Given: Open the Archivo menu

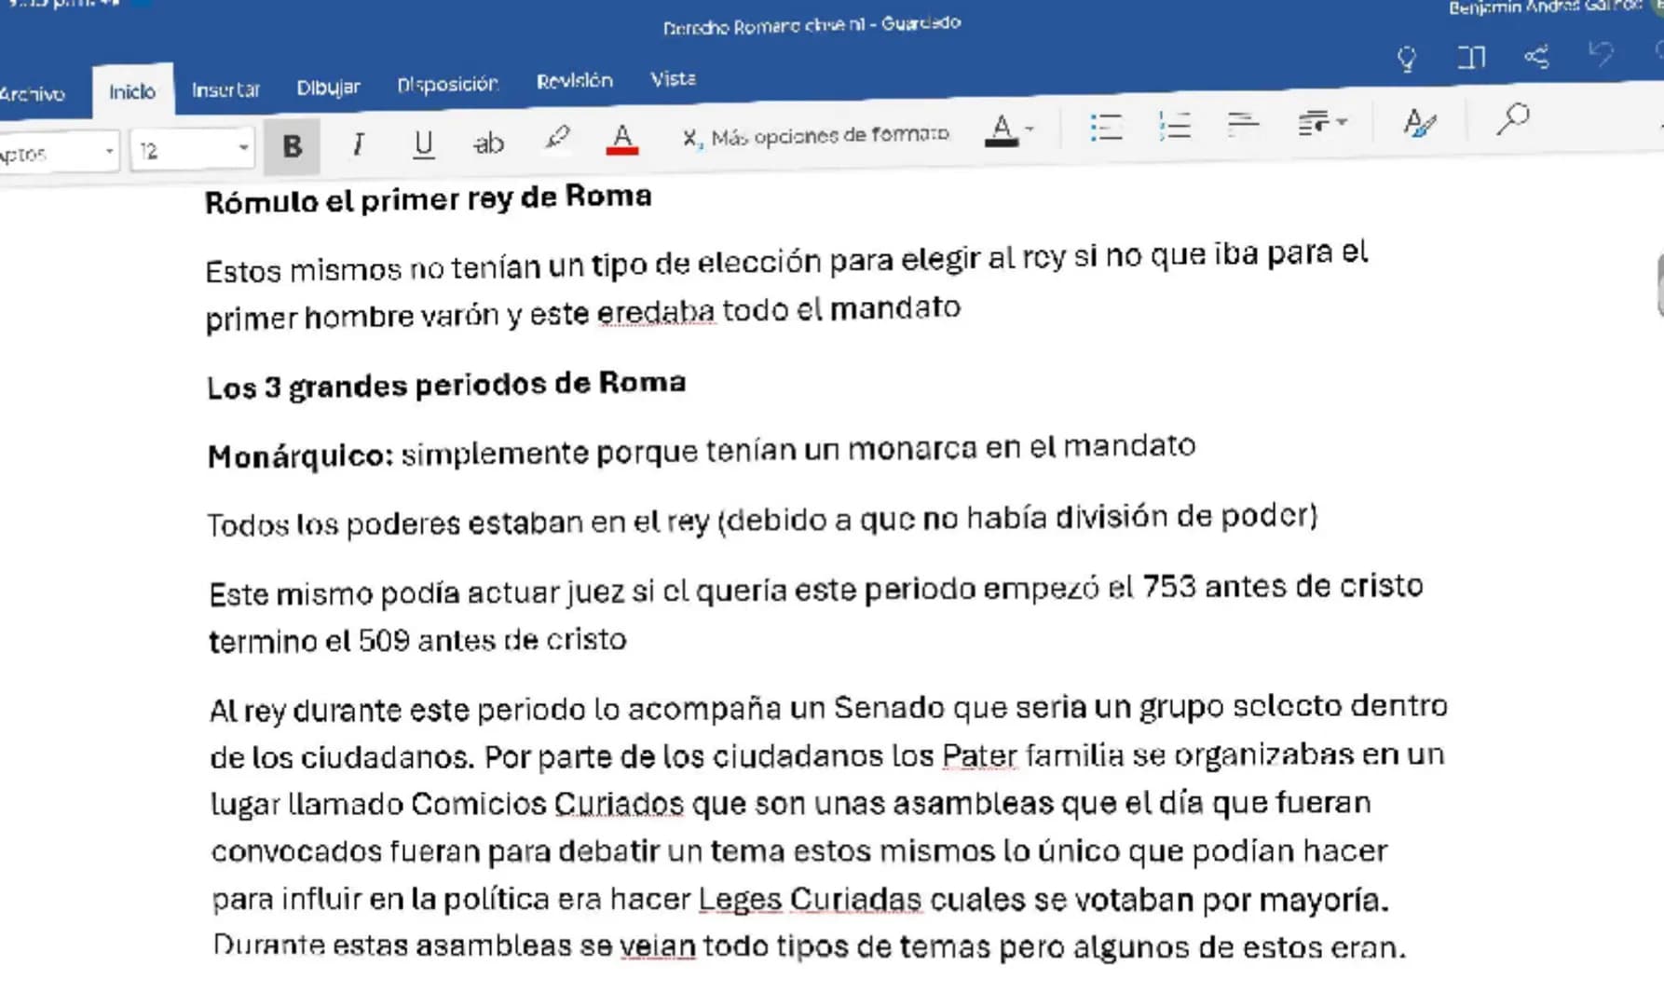Looking at the screenshot, I should [x=33, y=94].
